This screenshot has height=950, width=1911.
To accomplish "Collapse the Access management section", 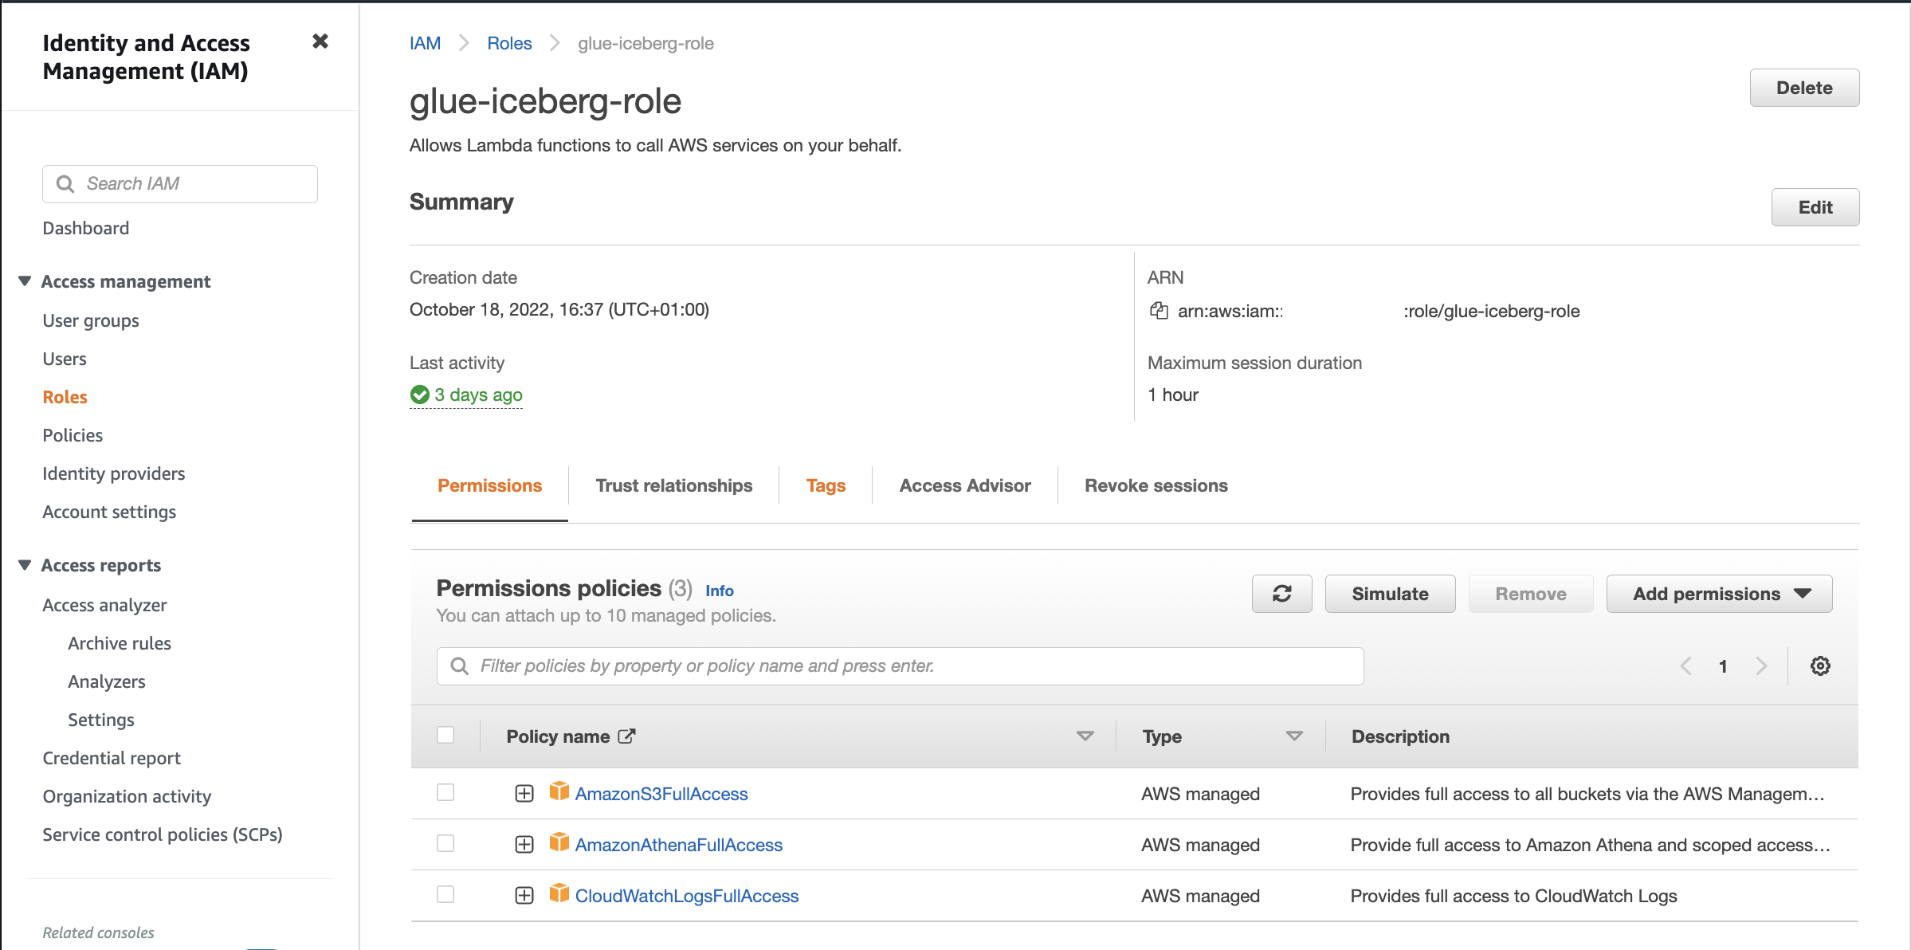I will pyautogui.click(x=25, y=281).
